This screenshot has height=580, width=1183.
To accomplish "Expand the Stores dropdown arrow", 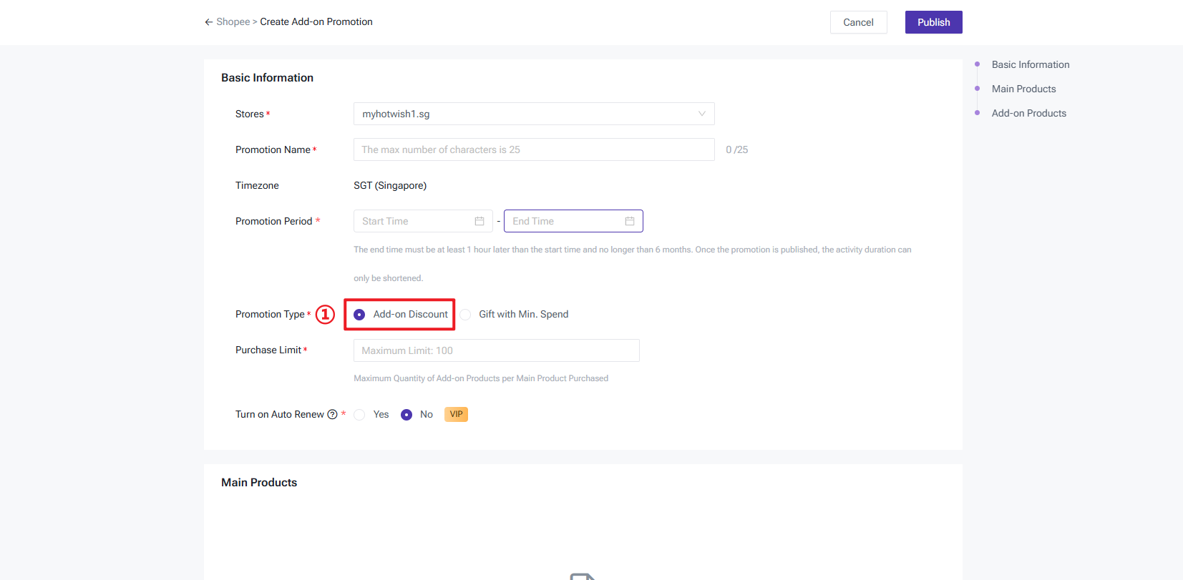I will coord(701,114).
